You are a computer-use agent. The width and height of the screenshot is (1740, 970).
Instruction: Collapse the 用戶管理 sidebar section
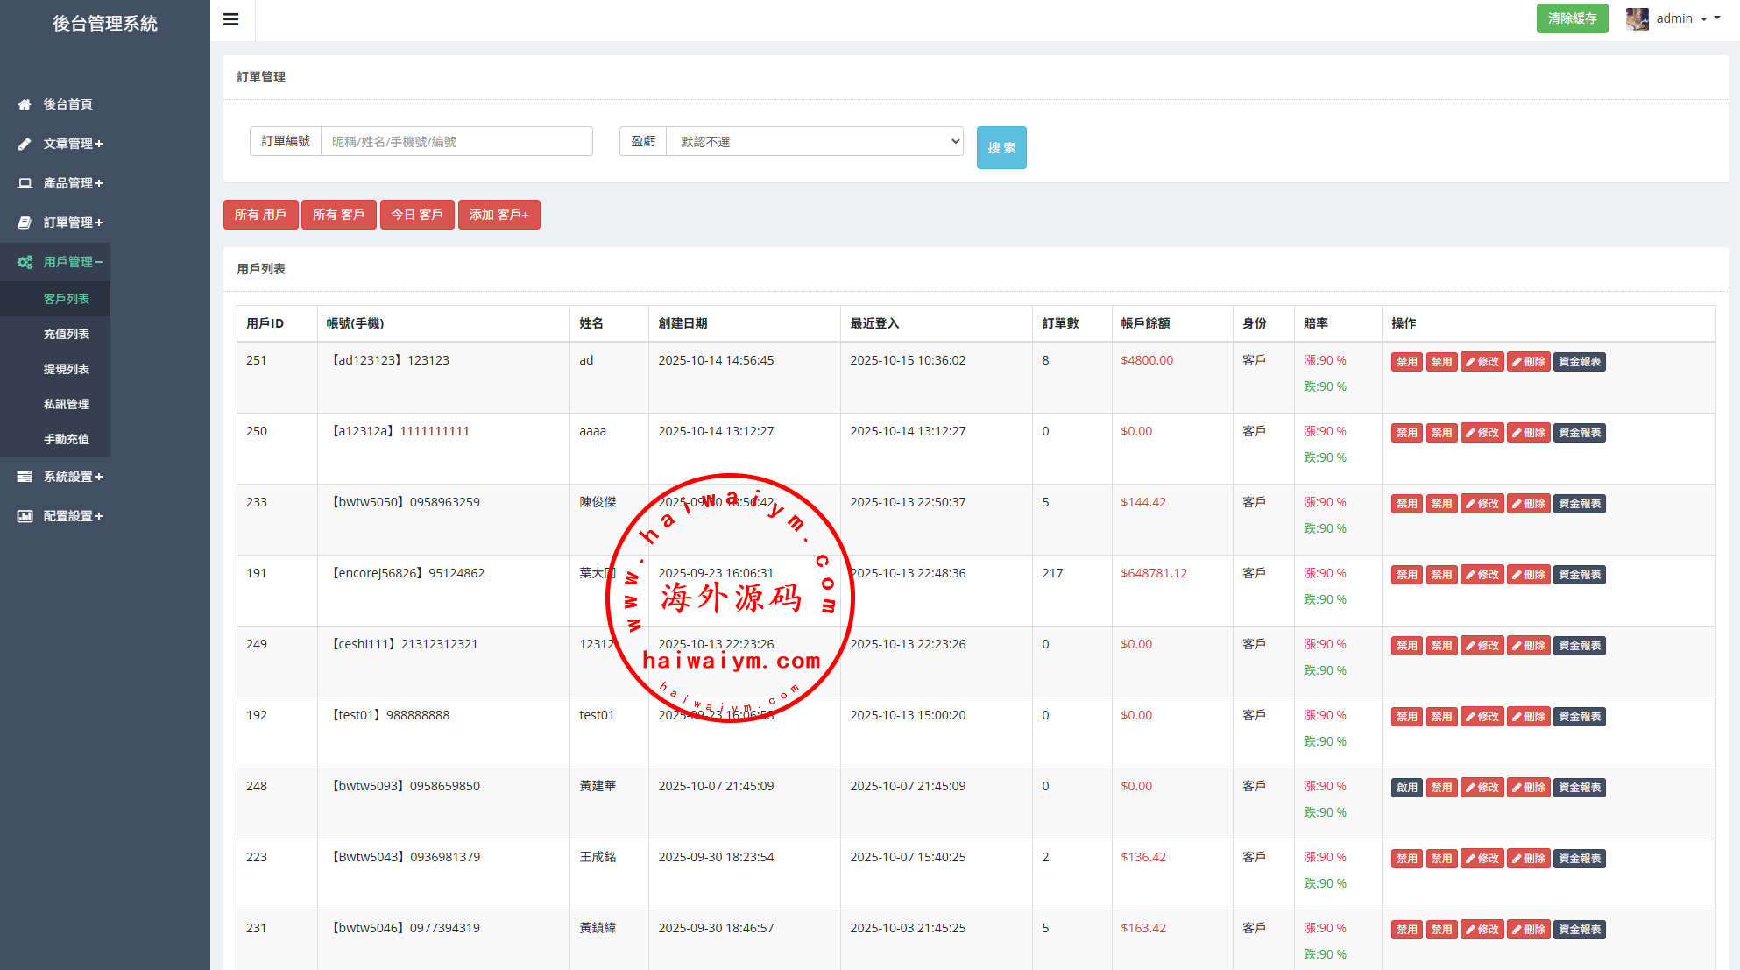click(x=73, y=262)
